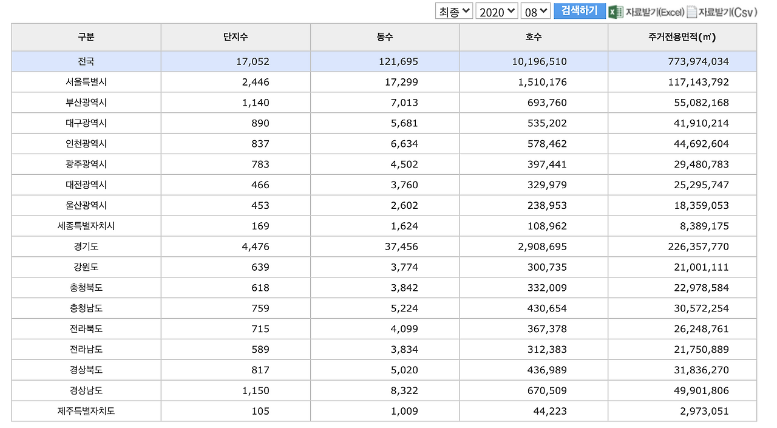Viewport: 777px width, 428px height.
Task: Select the 동수 column header
Action: click(x=385, y=37)
